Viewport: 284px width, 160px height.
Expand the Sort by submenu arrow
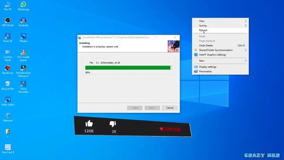245,26
